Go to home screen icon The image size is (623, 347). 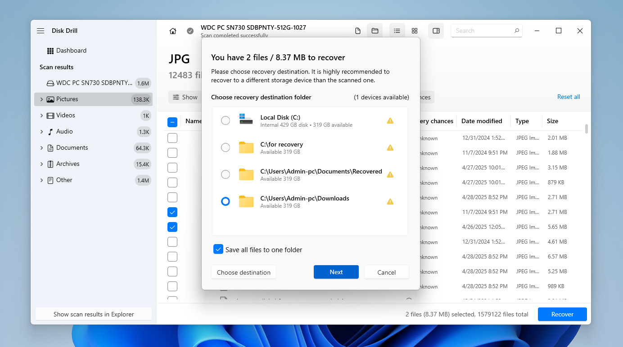point(173,31)
